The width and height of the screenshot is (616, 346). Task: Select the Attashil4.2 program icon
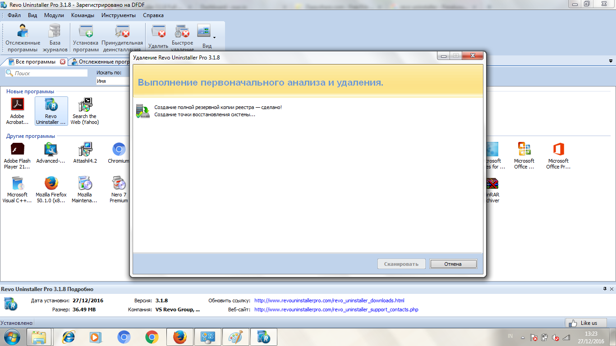85,154
